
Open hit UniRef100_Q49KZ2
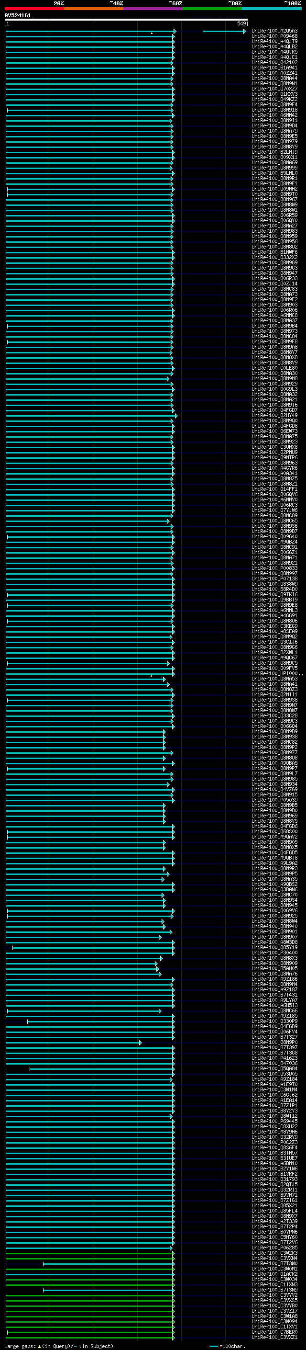click(x=274, y=100)
